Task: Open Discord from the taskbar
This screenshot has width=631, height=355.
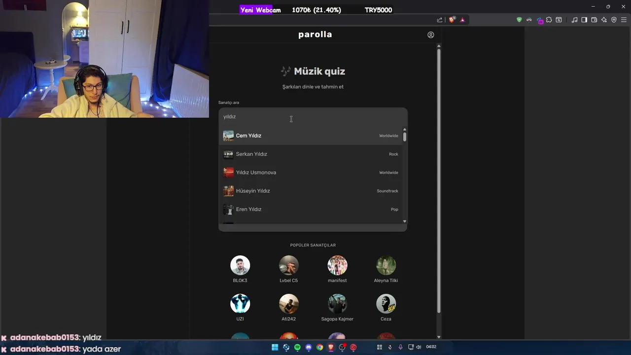Action: coord(309,347)
